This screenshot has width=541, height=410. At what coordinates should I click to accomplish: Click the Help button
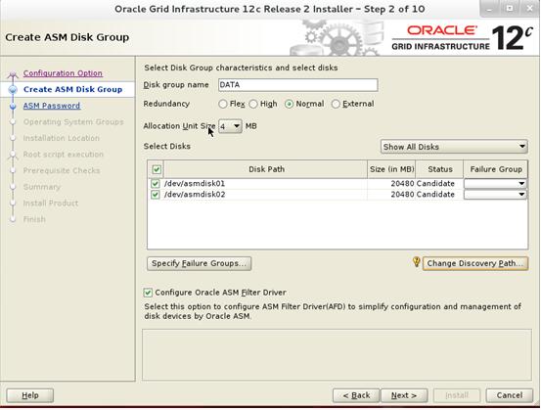(30, 395)
